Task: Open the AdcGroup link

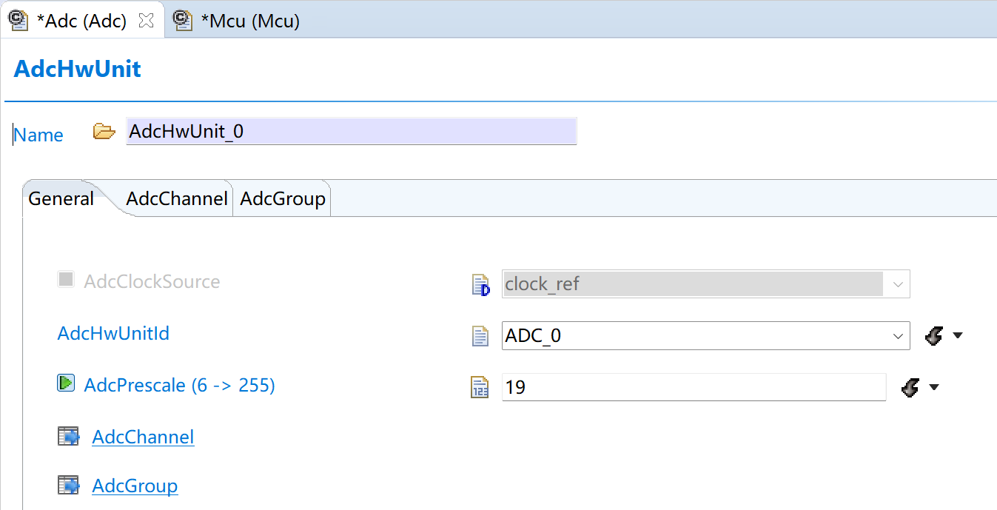Action: [135, 486]
